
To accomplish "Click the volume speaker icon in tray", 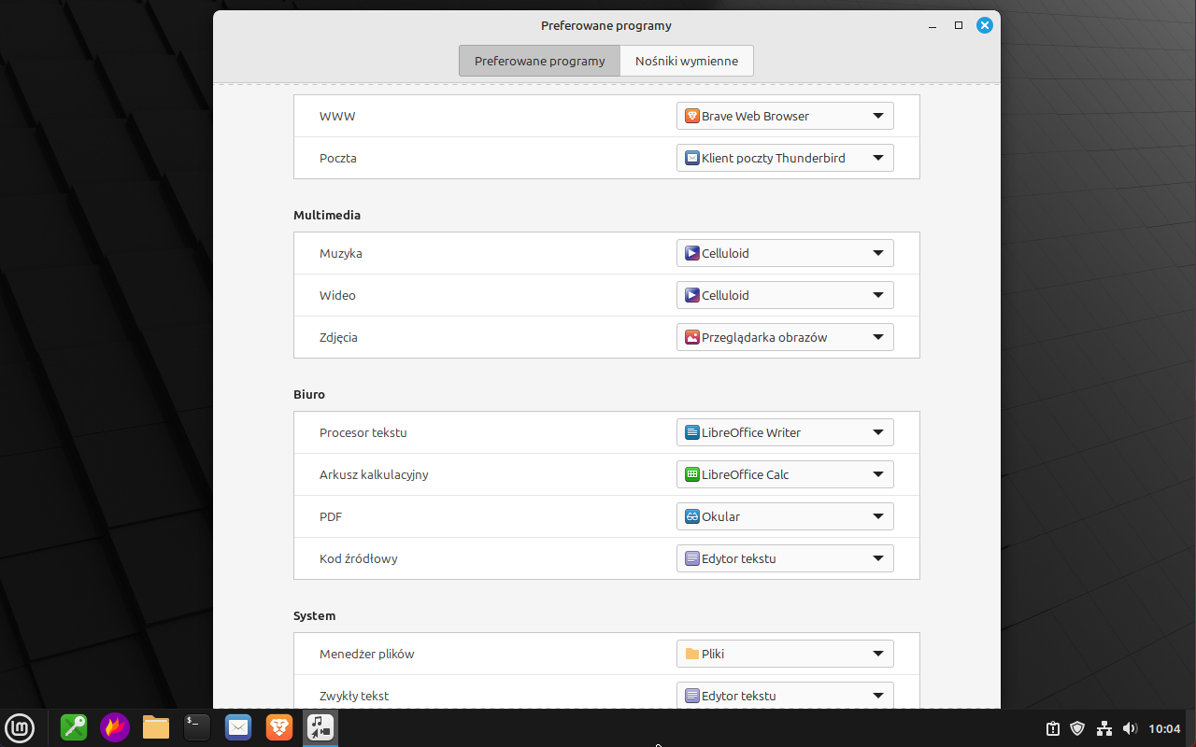I will (1130, 728).
